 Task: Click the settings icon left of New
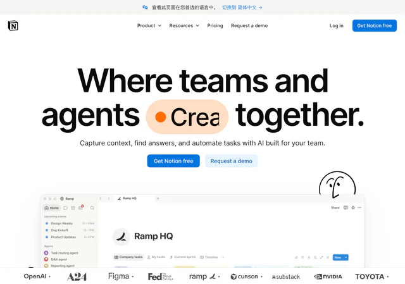point(328,257)
